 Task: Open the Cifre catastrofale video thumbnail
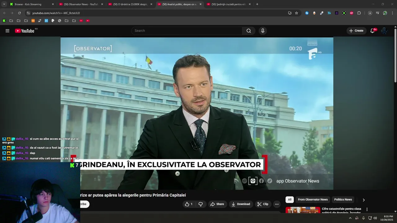pos(303,210)
